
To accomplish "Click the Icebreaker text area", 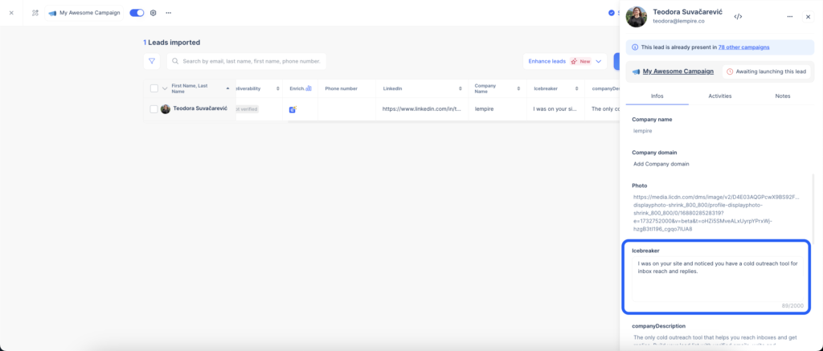I will pyautogui.click(x=716, y=280).
